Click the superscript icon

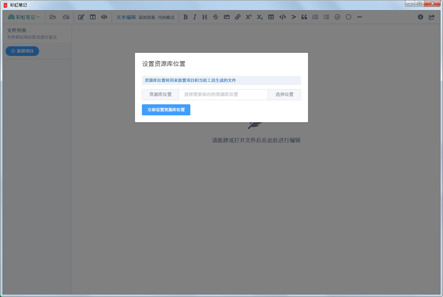click(x=248, y=17)
